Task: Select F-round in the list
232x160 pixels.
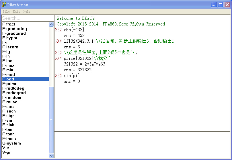Action: click(25, 102)
